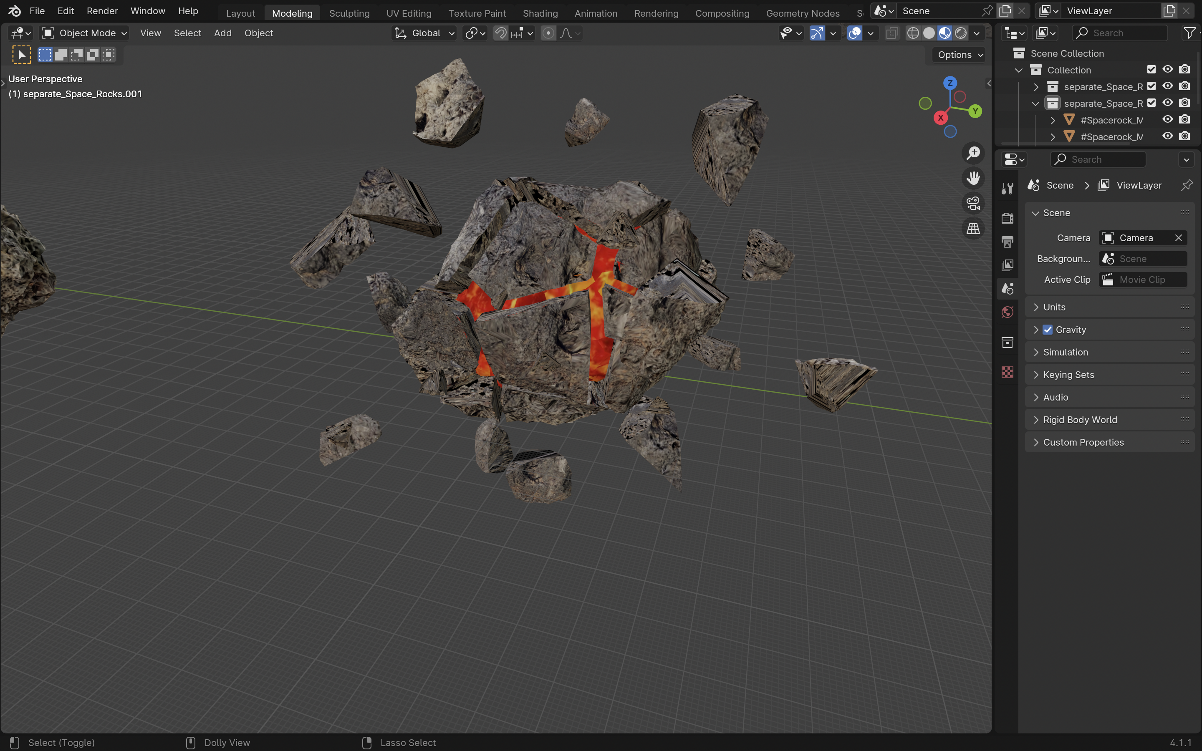Screen dimensions: 1202x751
Task: Toggle camera view icon in viewport
Action: 973,203
